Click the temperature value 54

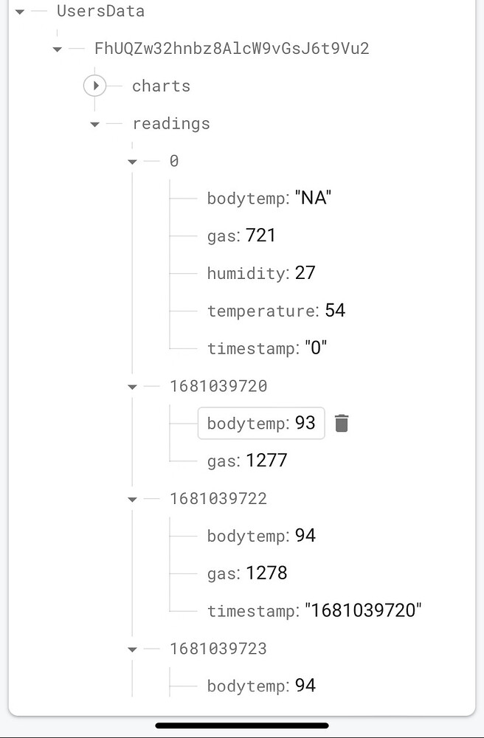click(336, 310)
